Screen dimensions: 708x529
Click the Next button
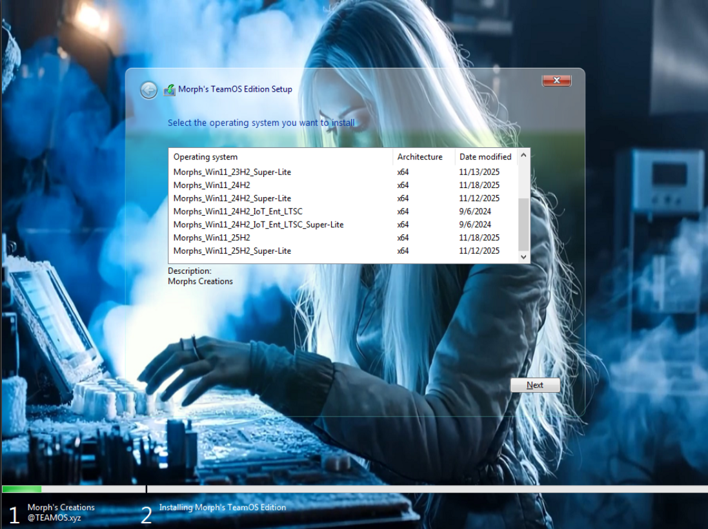tap(535, 385)
